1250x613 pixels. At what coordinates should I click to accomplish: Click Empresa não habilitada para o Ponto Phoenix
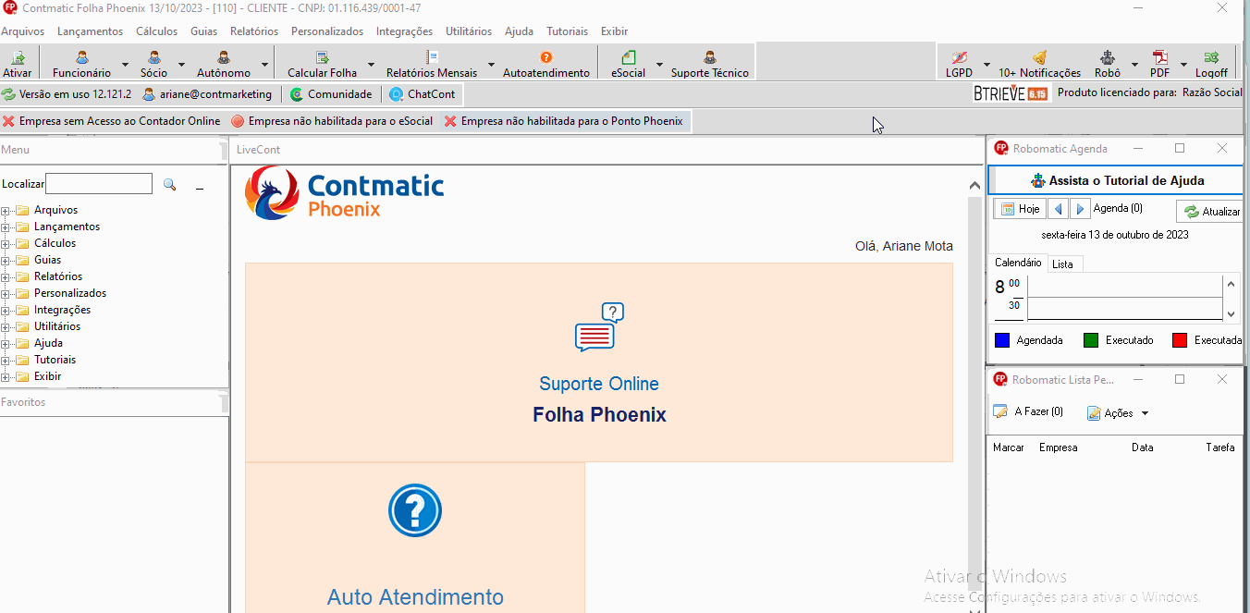[564, 121]
